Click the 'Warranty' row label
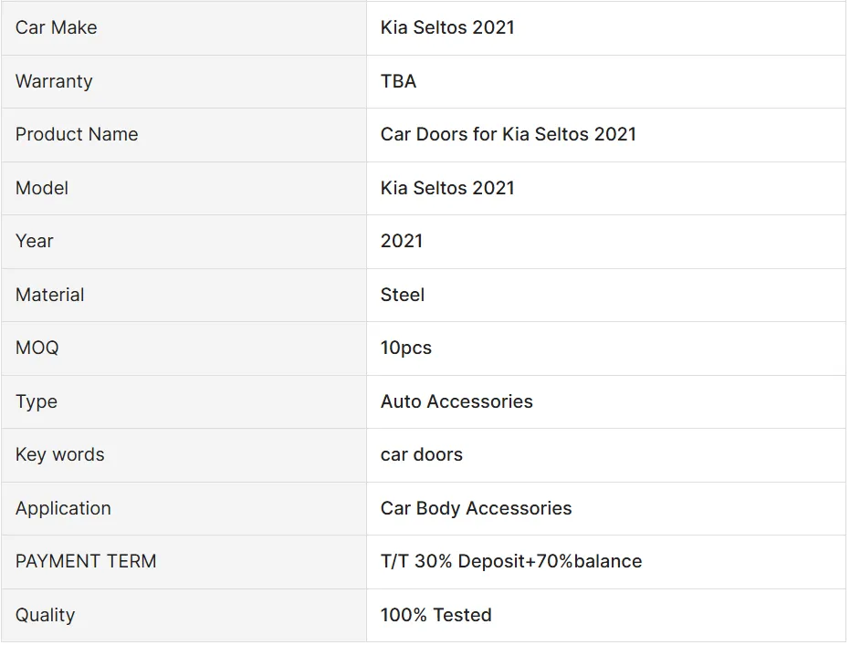850x645 pixels. click(54, 81)
